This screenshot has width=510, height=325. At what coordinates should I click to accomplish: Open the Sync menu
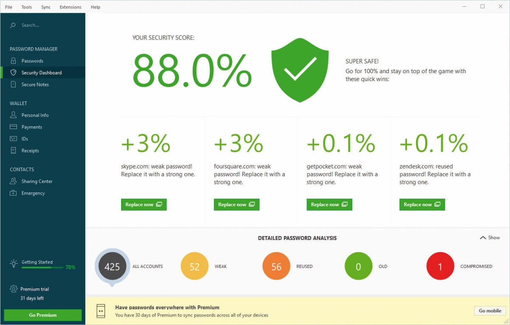tap(46, 7)
